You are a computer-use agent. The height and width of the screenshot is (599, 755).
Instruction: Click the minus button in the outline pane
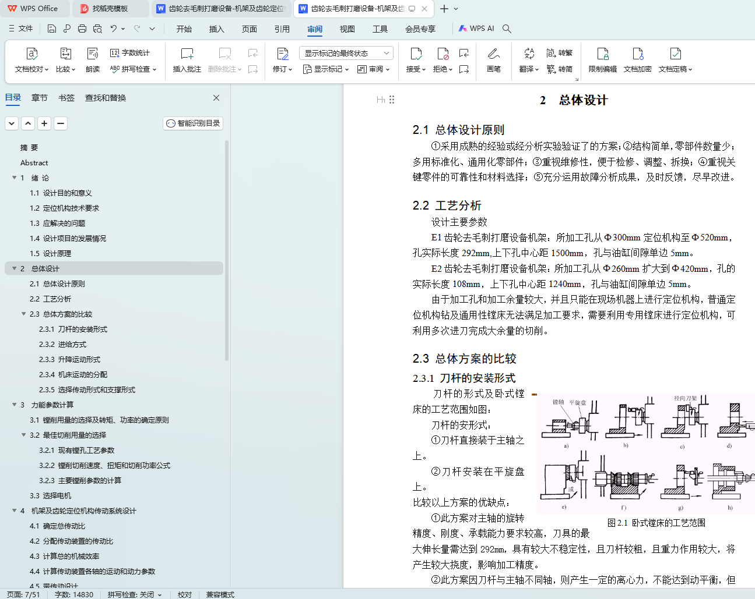[x=61, y=123]
